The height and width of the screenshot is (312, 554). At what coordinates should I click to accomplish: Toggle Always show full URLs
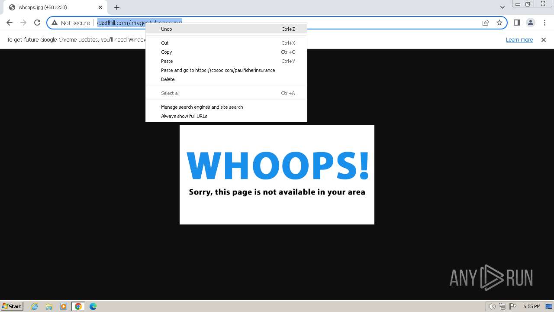pos(226,116)
